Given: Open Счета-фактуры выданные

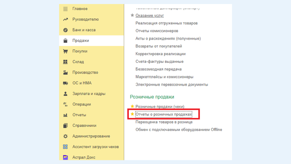Looking at the screenshot, I should tap(159, 62).
